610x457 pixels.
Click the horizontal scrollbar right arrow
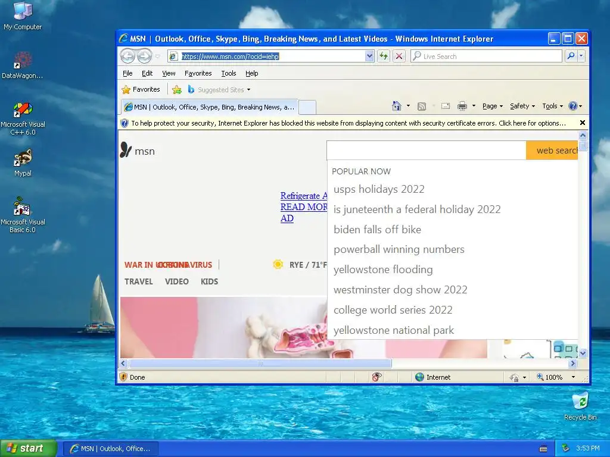coord(572,364)
